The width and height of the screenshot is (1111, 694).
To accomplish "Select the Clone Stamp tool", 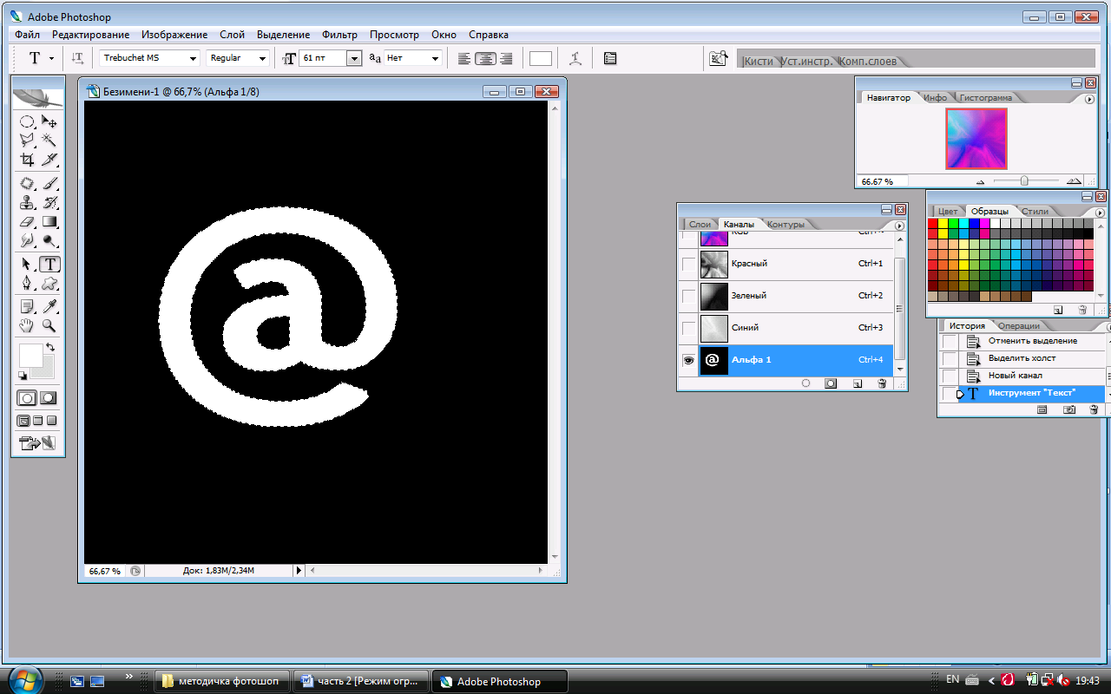I will (27, 203).
